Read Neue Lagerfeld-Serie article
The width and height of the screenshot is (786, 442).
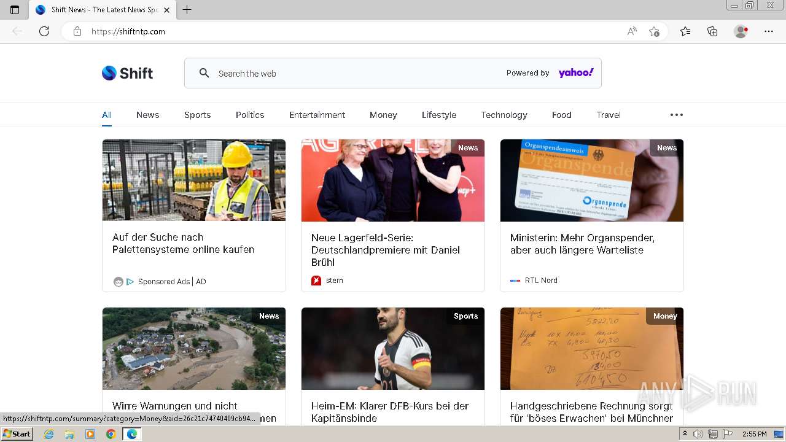tap(385, 250)
